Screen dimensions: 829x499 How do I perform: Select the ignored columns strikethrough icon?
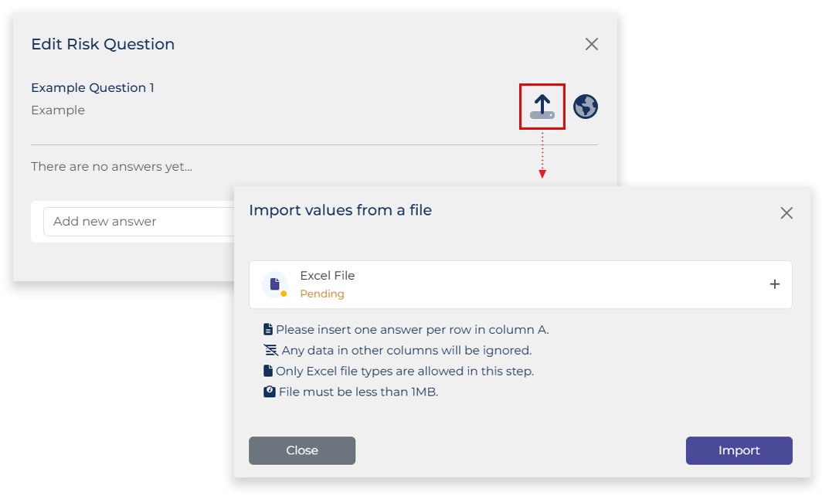[x=270, y=350]
